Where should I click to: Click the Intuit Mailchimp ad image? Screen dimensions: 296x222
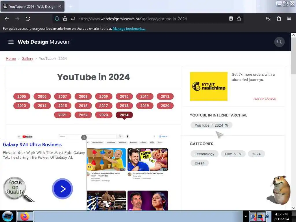coord(209,86)
